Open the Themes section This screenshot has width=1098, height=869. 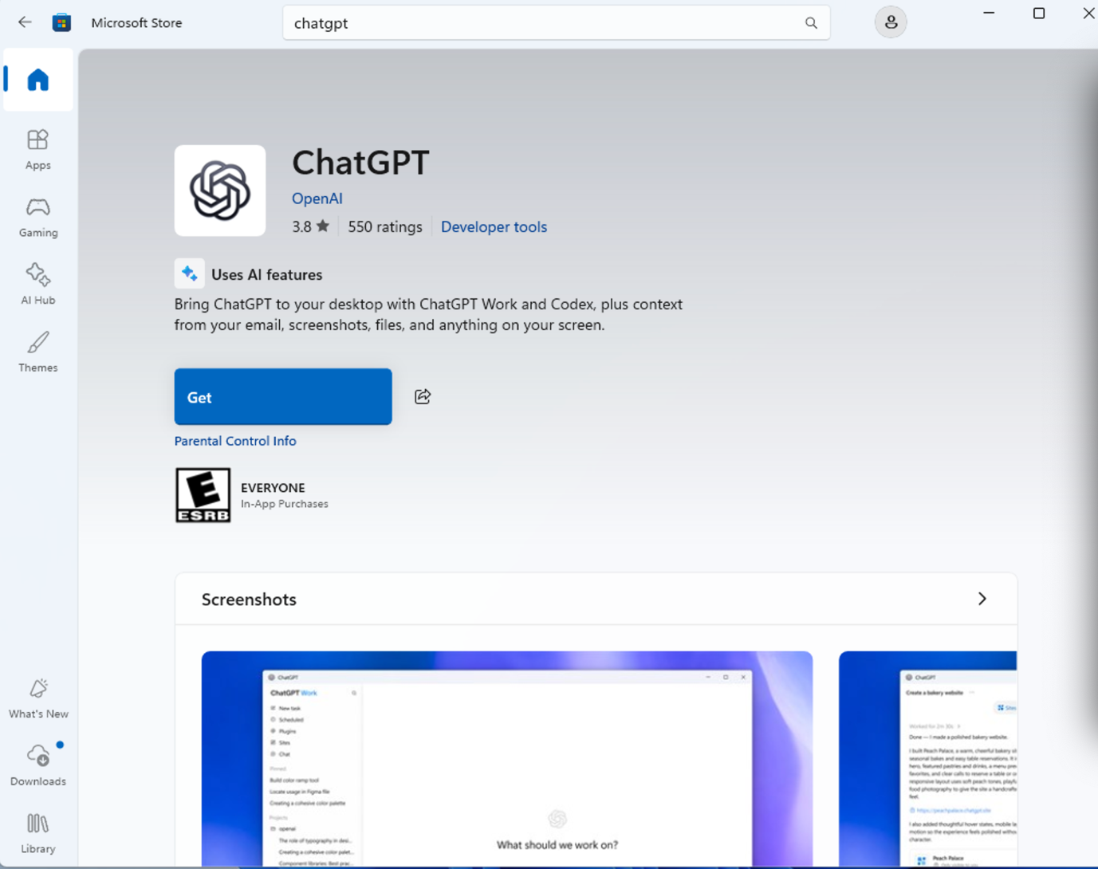click(37, 352)
